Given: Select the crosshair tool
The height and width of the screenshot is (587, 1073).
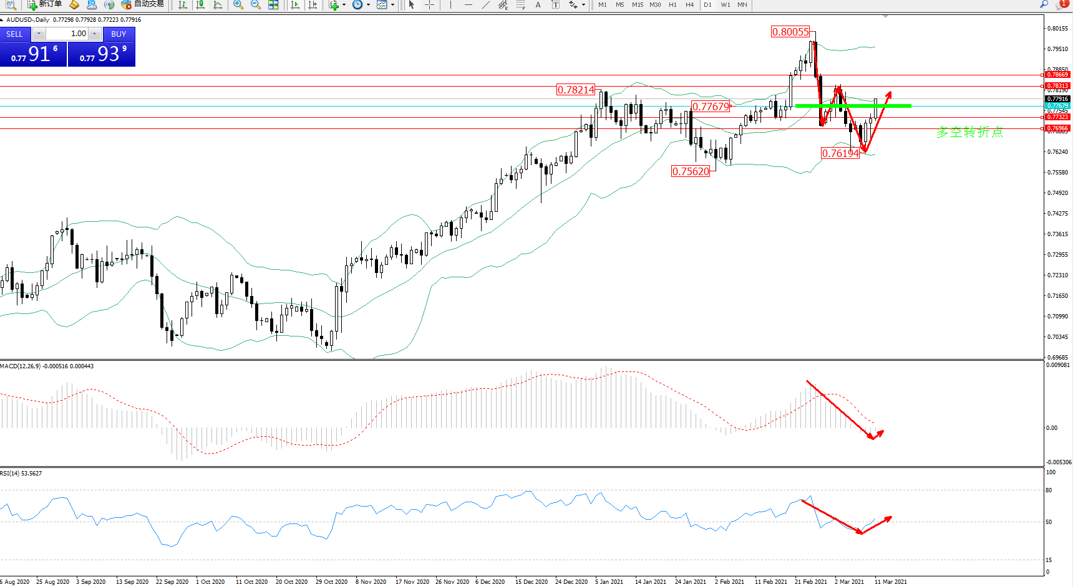Looking at the screenshot, I should (430, 5).
